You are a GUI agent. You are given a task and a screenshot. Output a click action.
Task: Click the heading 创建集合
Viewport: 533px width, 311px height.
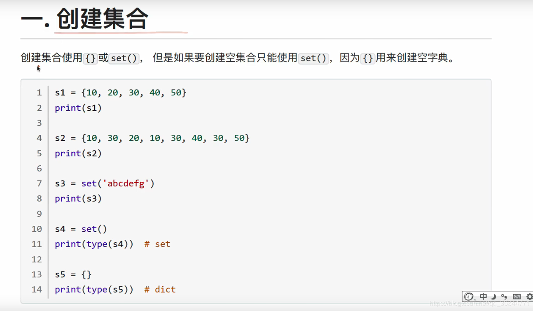[x=102, y=19]
